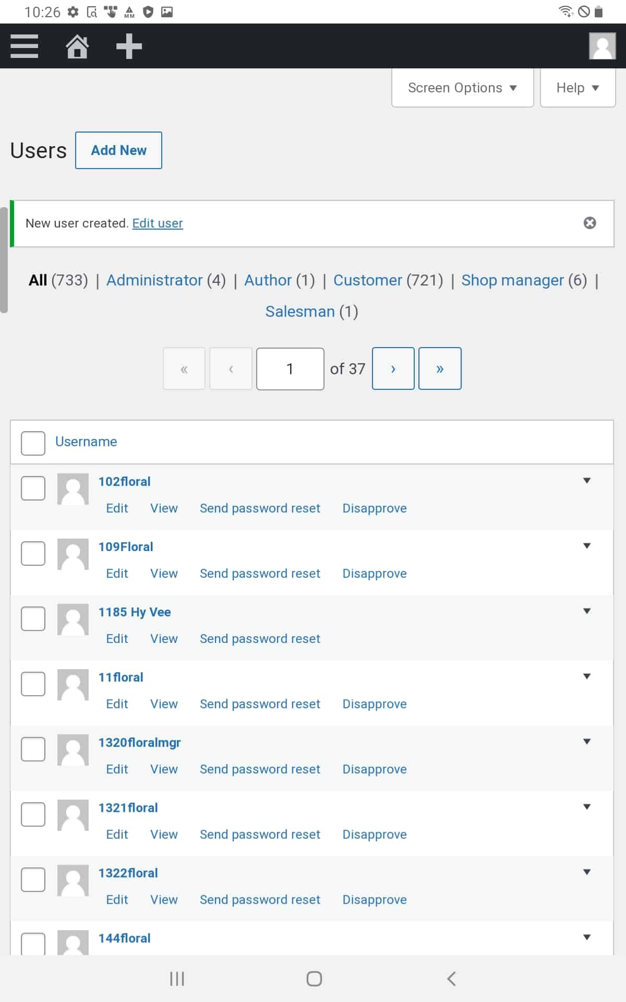Send password reset to 11floral
This screenshot has height=1002, width=626.
(260, 704)
